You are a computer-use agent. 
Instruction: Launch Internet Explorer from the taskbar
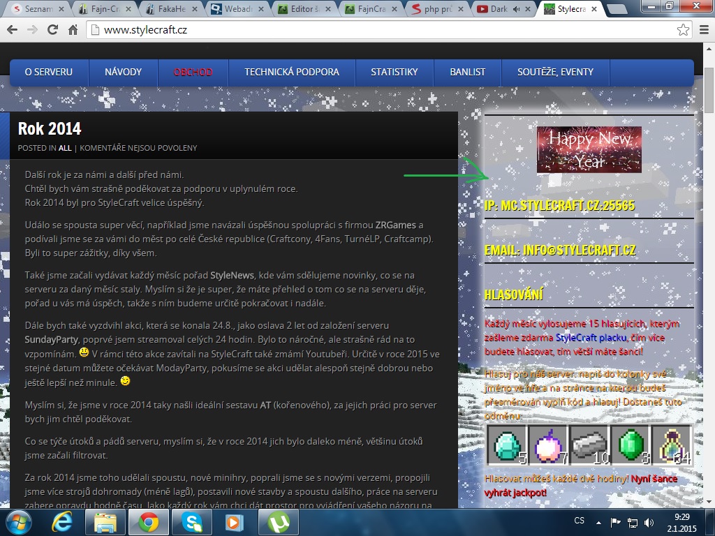click(62, 522)
